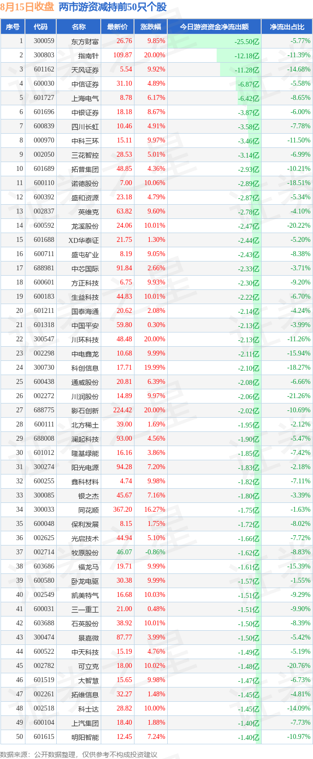
Task: Select the 方正科技 name cell
Action: (x=85, y=283)
